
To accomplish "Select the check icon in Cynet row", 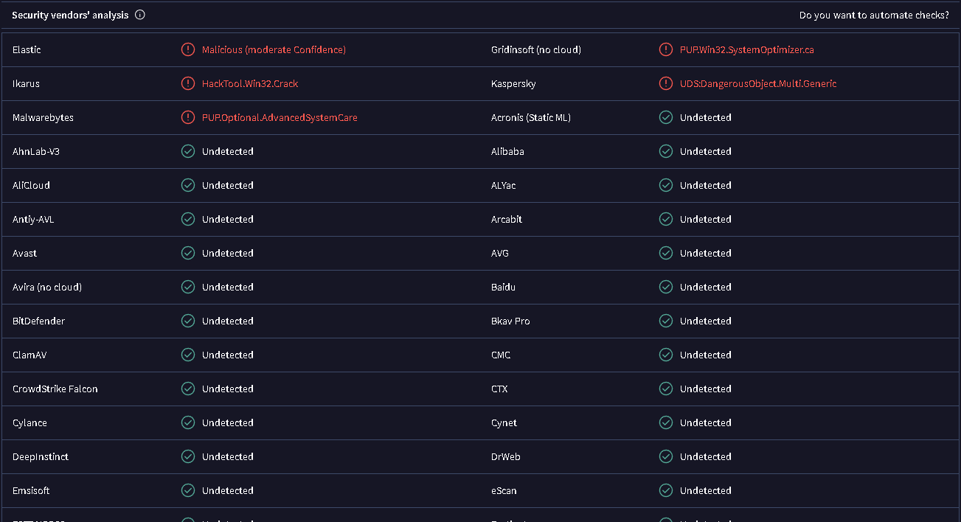I will (x=666, y=422).
